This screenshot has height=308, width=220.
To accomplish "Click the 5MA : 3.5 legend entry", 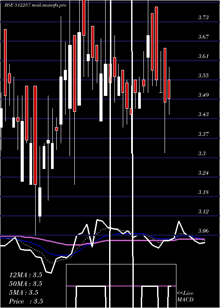I will coord(24,293).
